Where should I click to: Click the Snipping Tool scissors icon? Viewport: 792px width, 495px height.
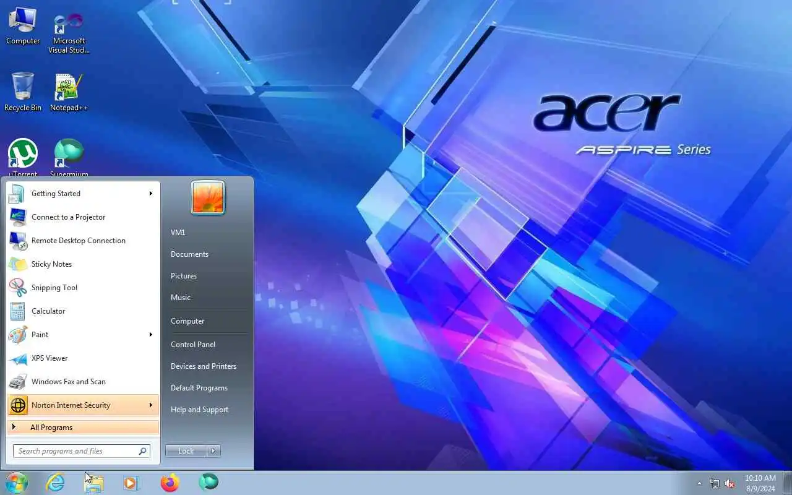click(17, 288)
